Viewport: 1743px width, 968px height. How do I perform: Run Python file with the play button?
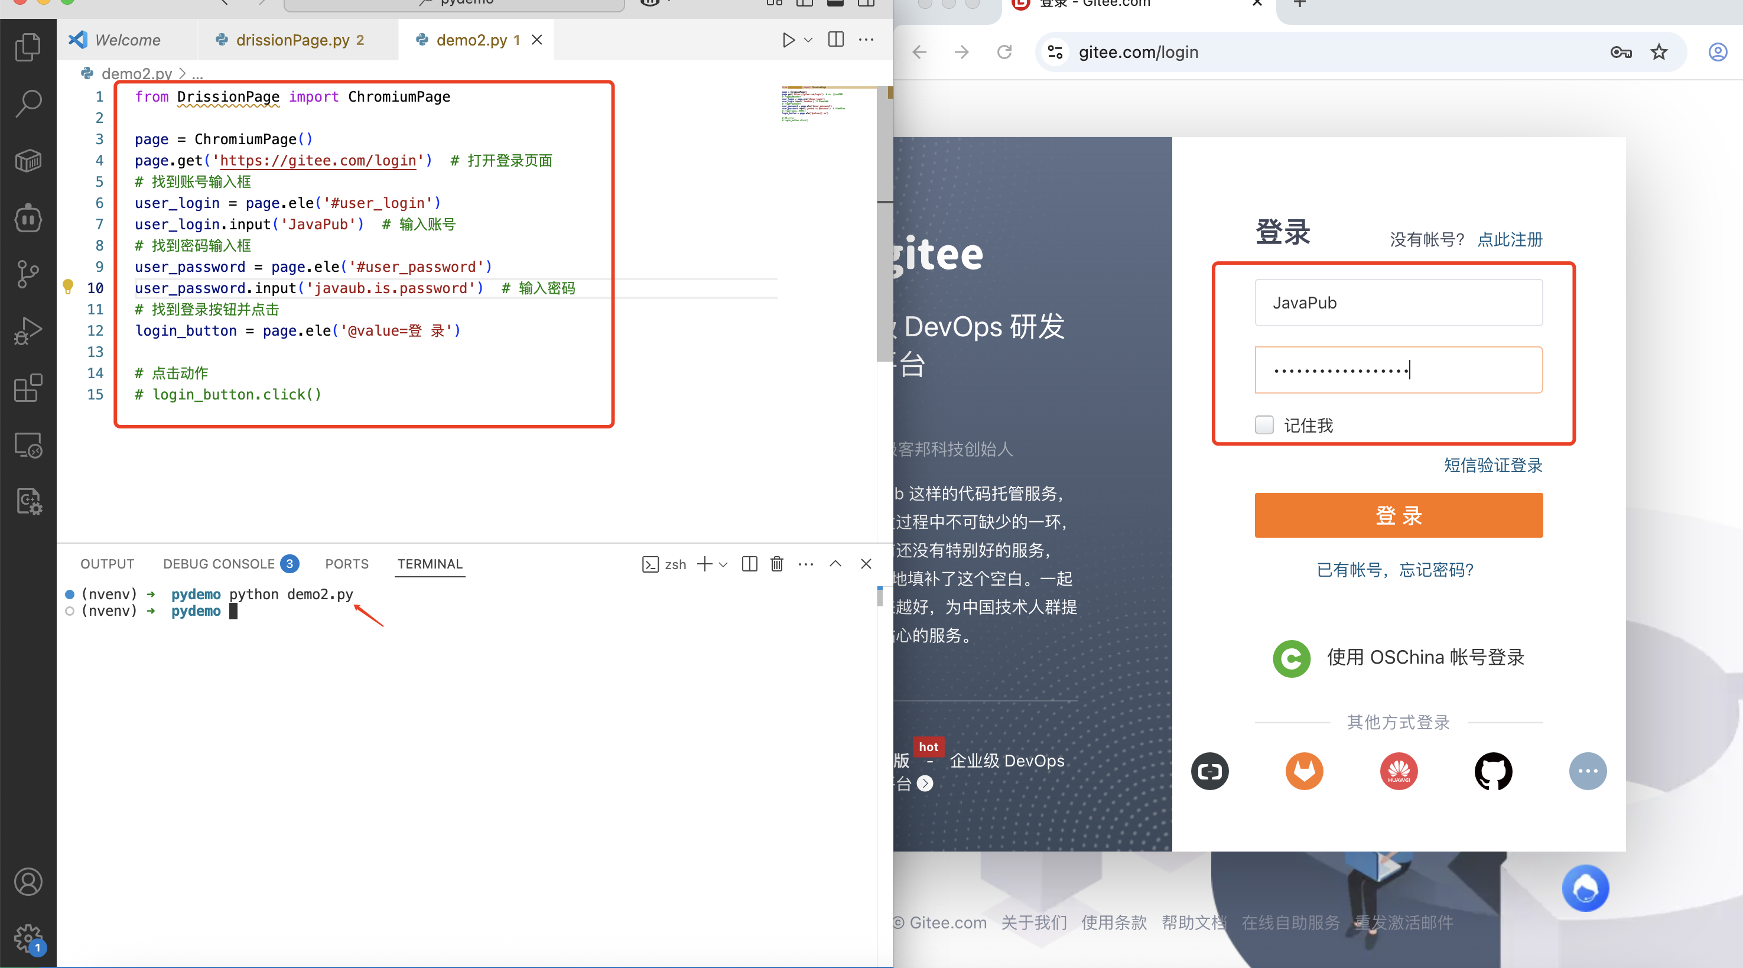tap(788, 40)
